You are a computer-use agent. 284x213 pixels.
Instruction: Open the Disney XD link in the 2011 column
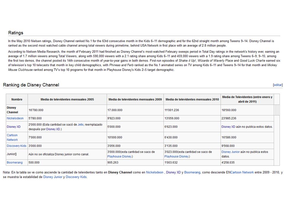(x=228, y=127)
